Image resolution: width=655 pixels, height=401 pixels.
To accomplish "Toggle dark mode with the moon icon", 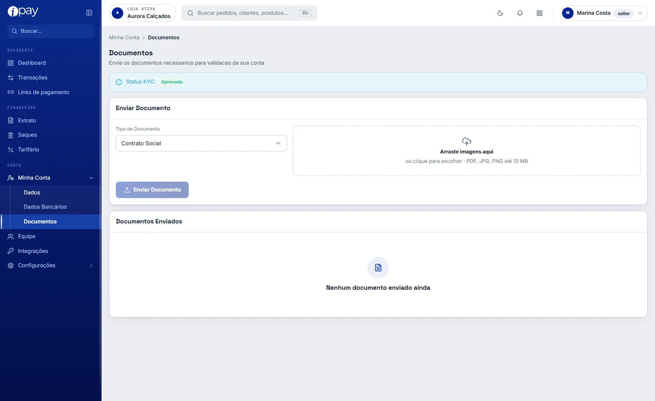I will tap(500, 13).
